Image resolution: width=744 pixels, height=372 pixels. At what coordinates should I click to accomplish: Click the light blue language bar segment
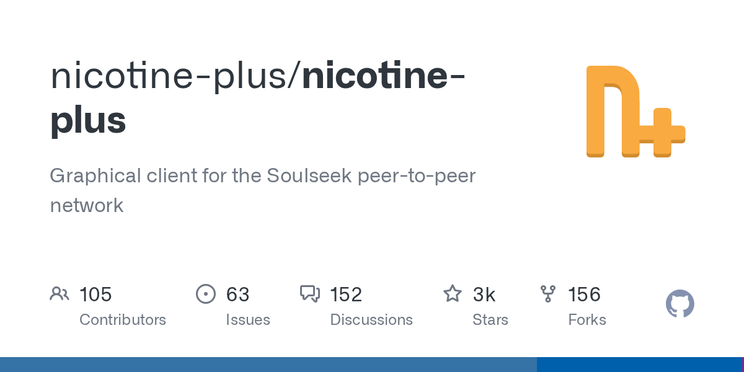point(268,365)
